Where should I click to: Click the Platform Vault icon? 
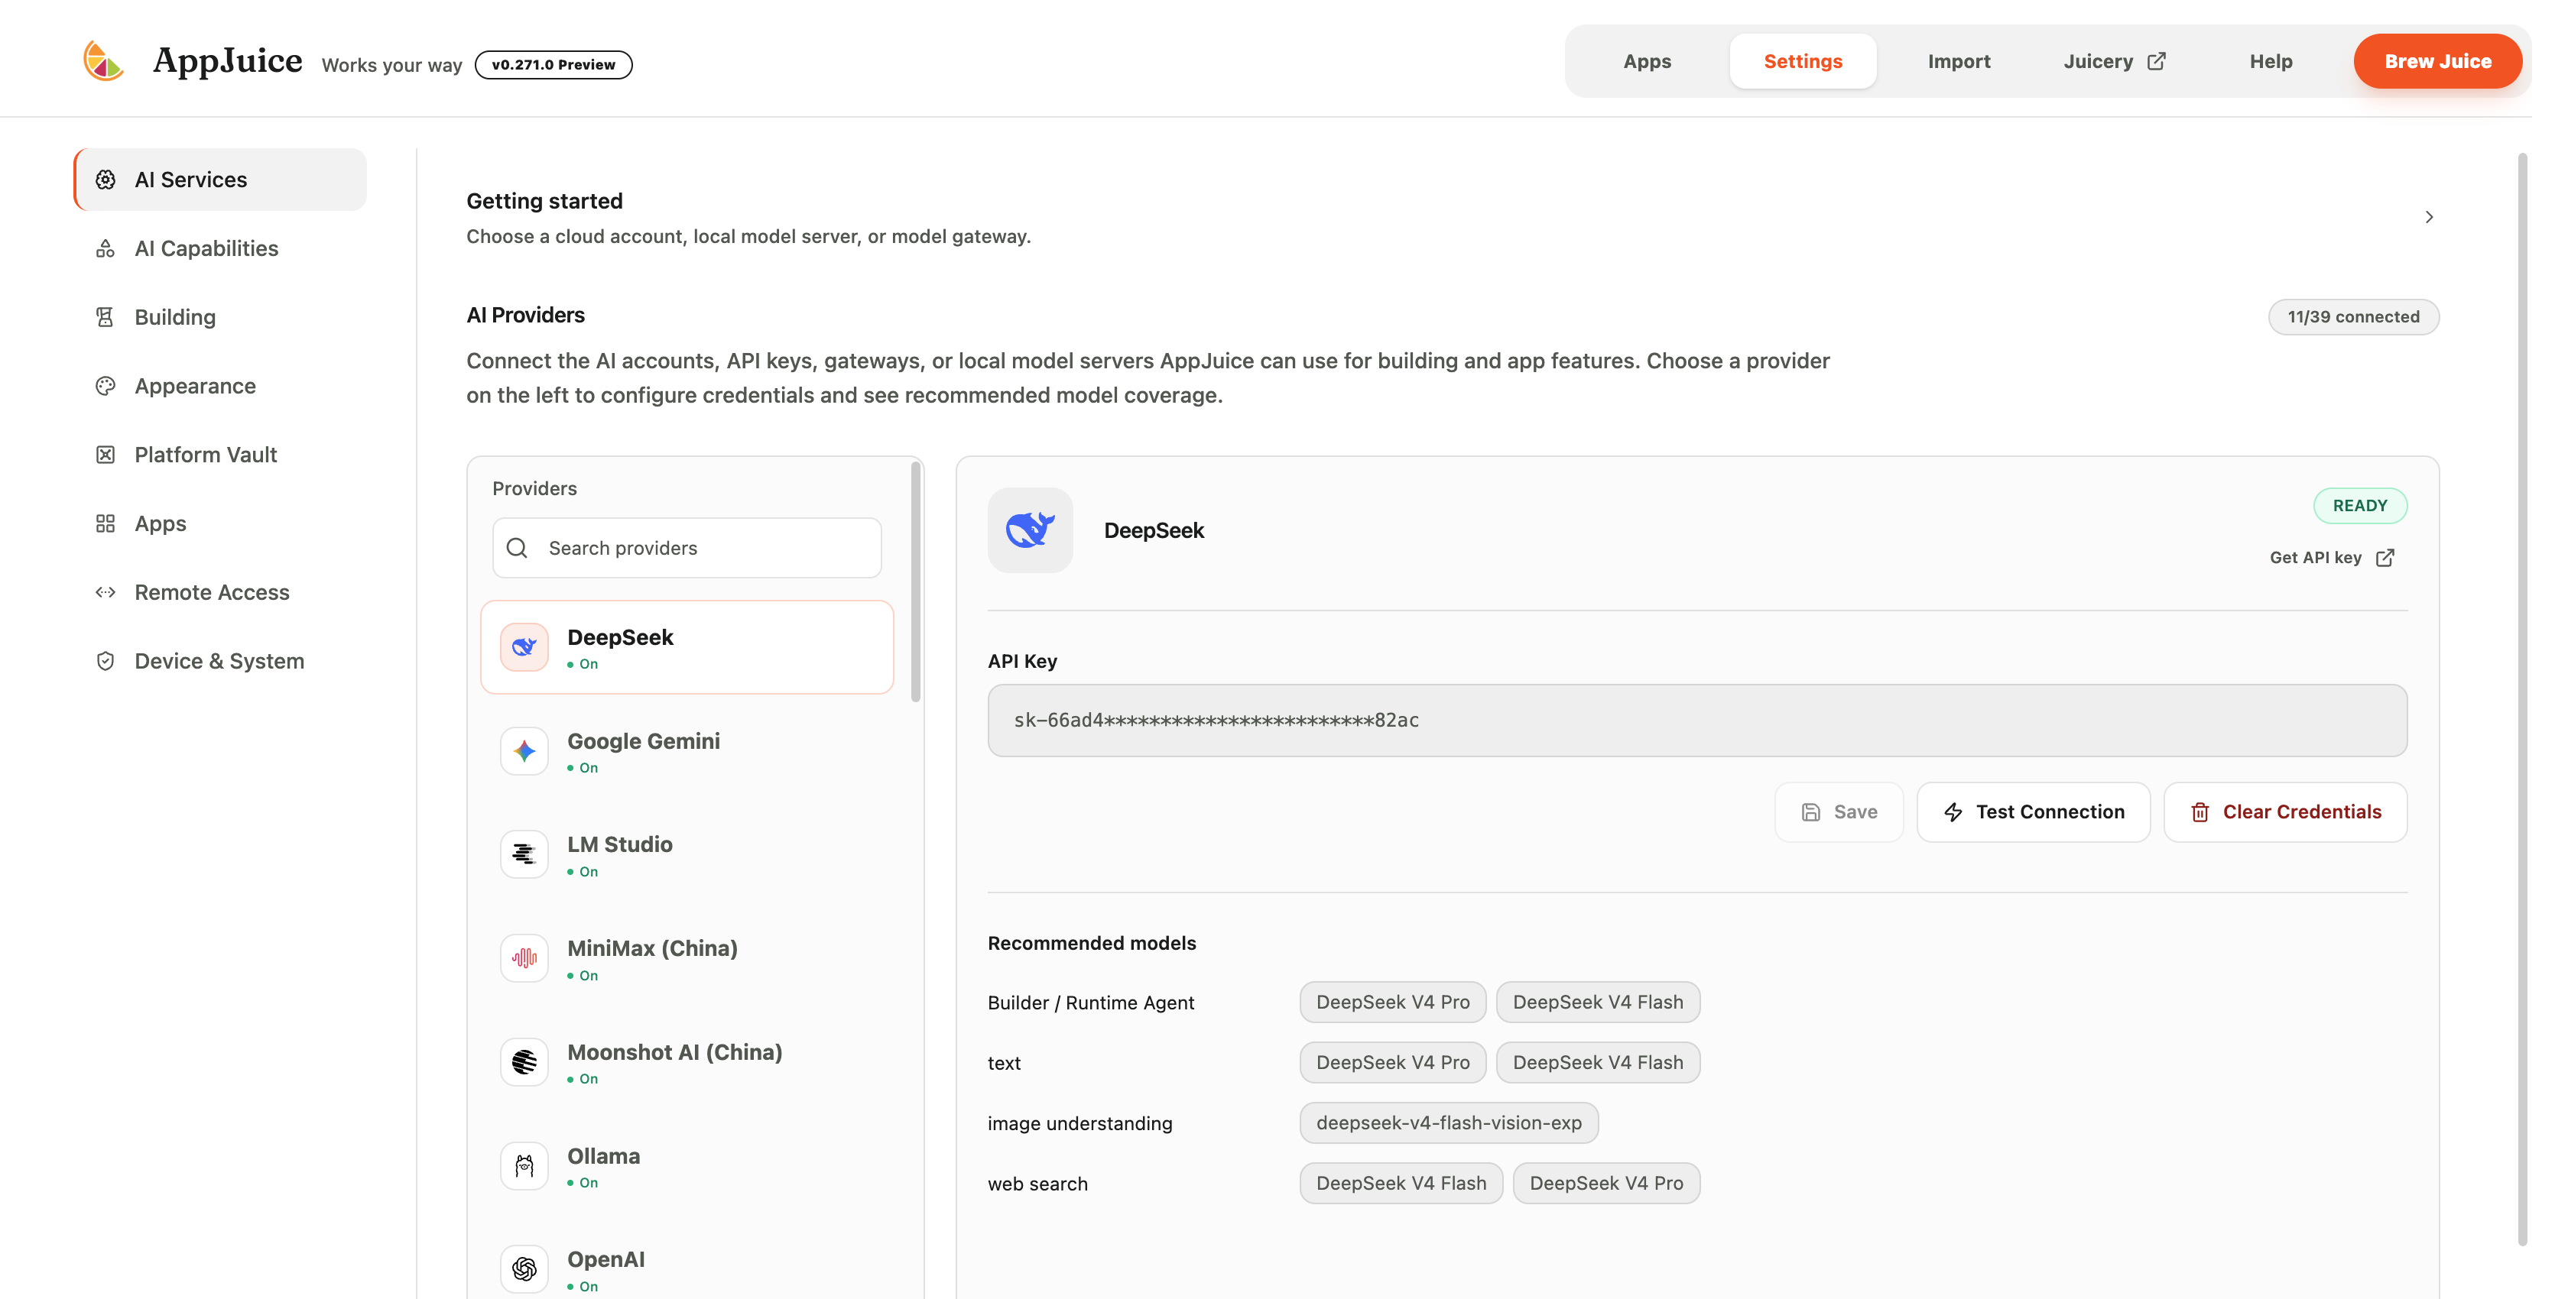(x=106, y=454)
